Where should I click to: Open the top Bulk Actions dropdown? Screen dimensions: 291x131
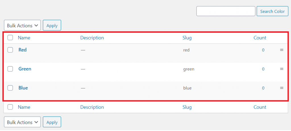[22, 25]
